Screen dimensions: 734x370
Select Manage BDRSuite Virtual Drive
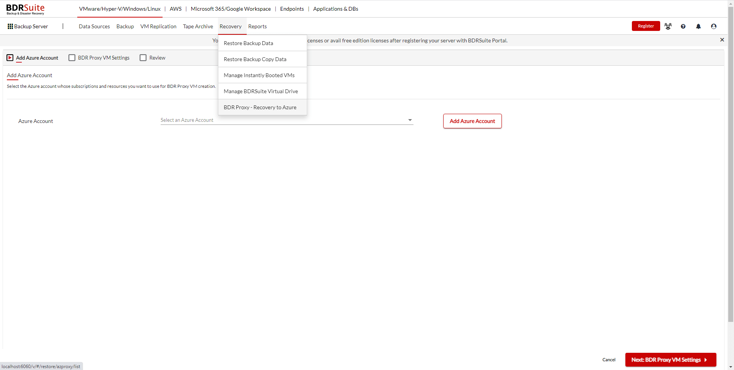pos(262,91)
